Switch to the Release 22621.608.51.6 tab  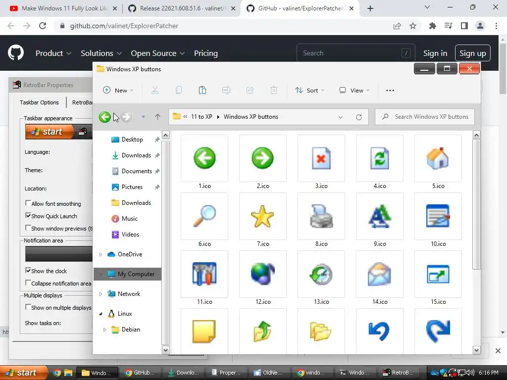click(x=182, y=8)
